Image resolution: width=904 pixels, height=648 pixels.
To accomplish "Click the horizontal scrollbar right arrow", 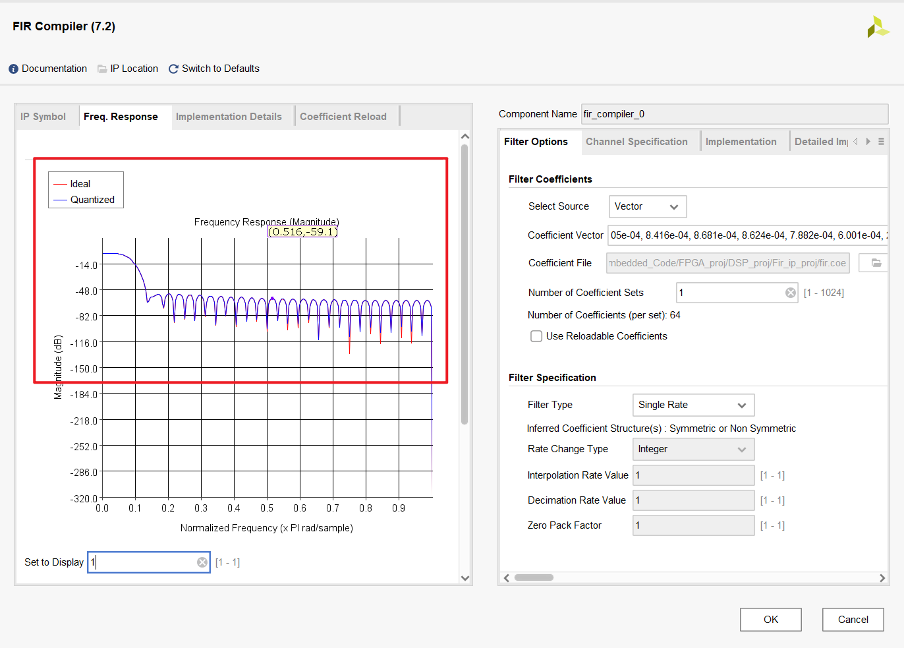I will [x=882, y=578].
